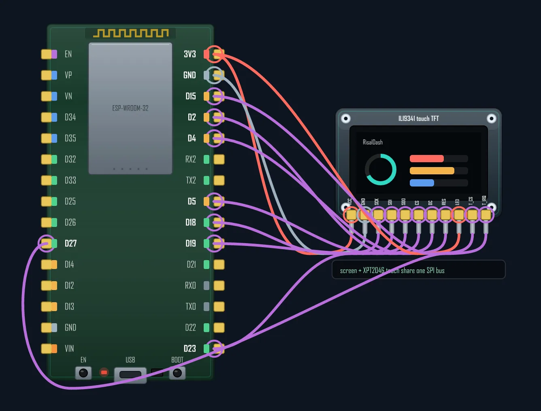
Task: Click the D34 pin pad
Action: pyautogui.click(x=47, y=117)
